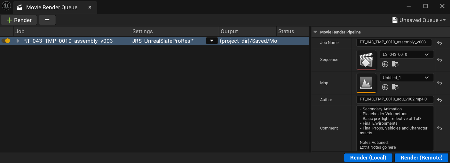Open the JRS_UnrealSlateProRes settings link

click(x=161, y=41)
